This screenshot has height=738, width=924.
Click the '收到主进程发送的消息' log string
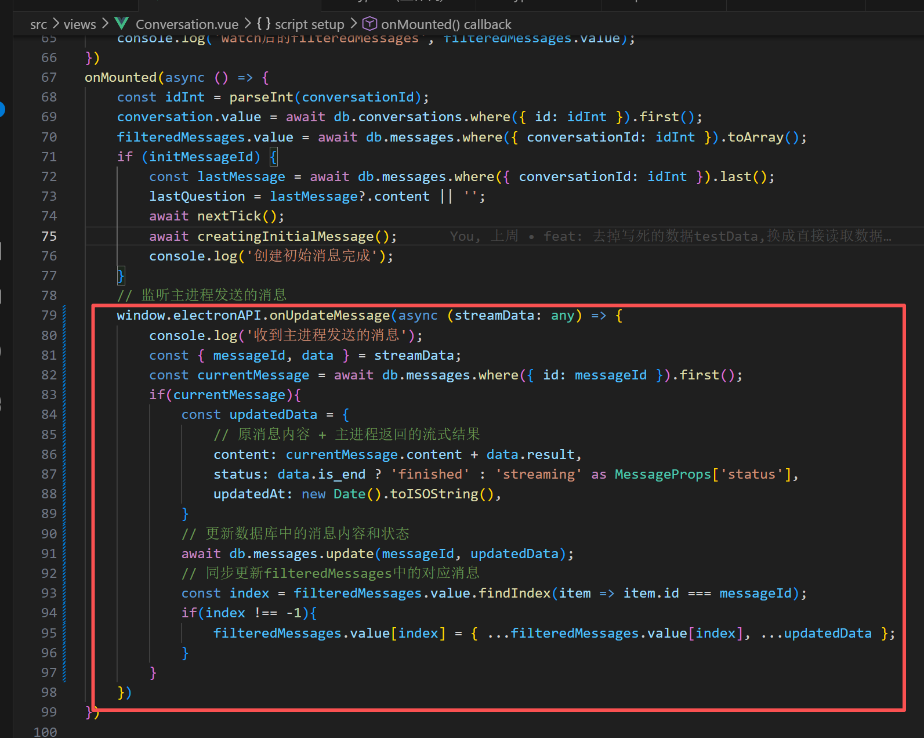tap(327, 335)
